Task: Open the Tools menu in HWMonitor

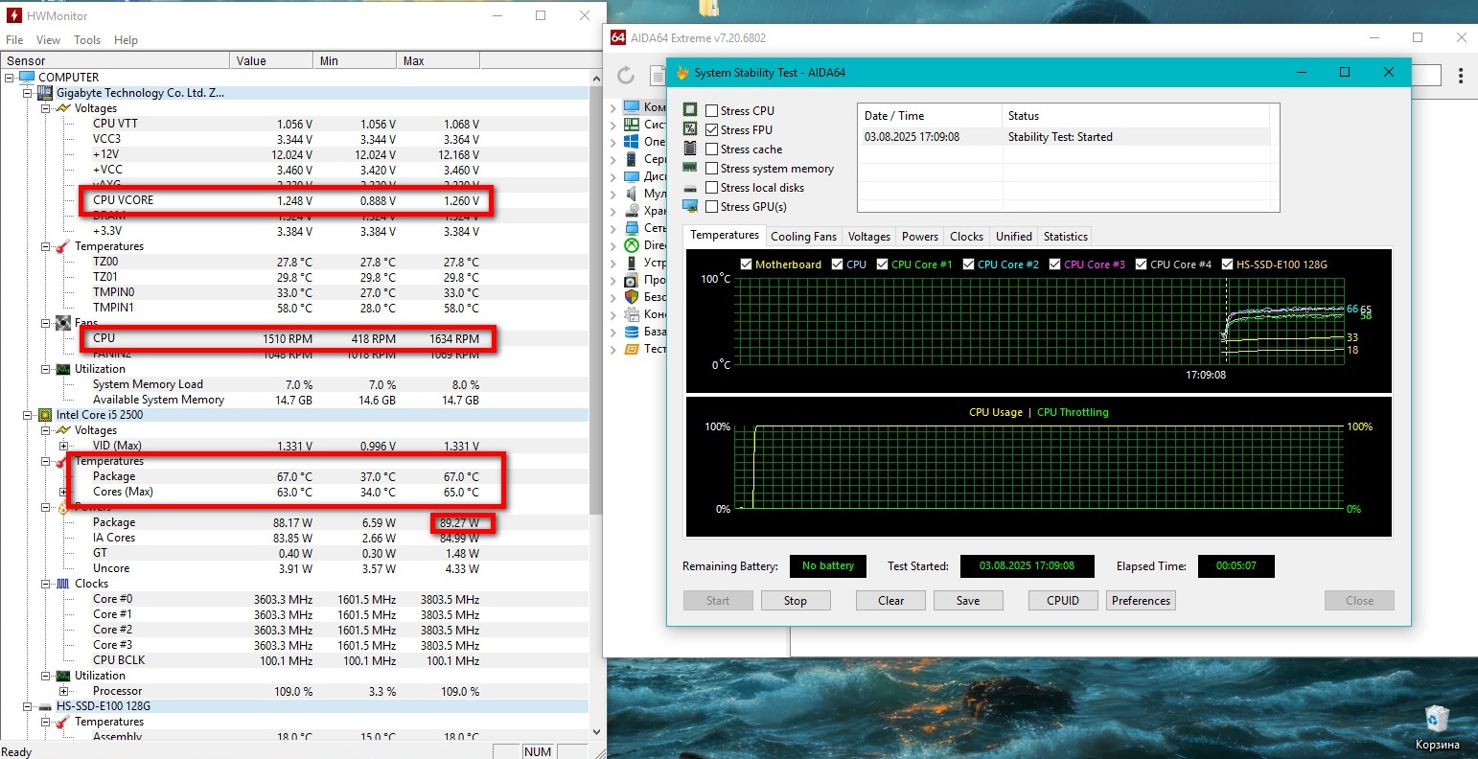Action: [87, 40]
